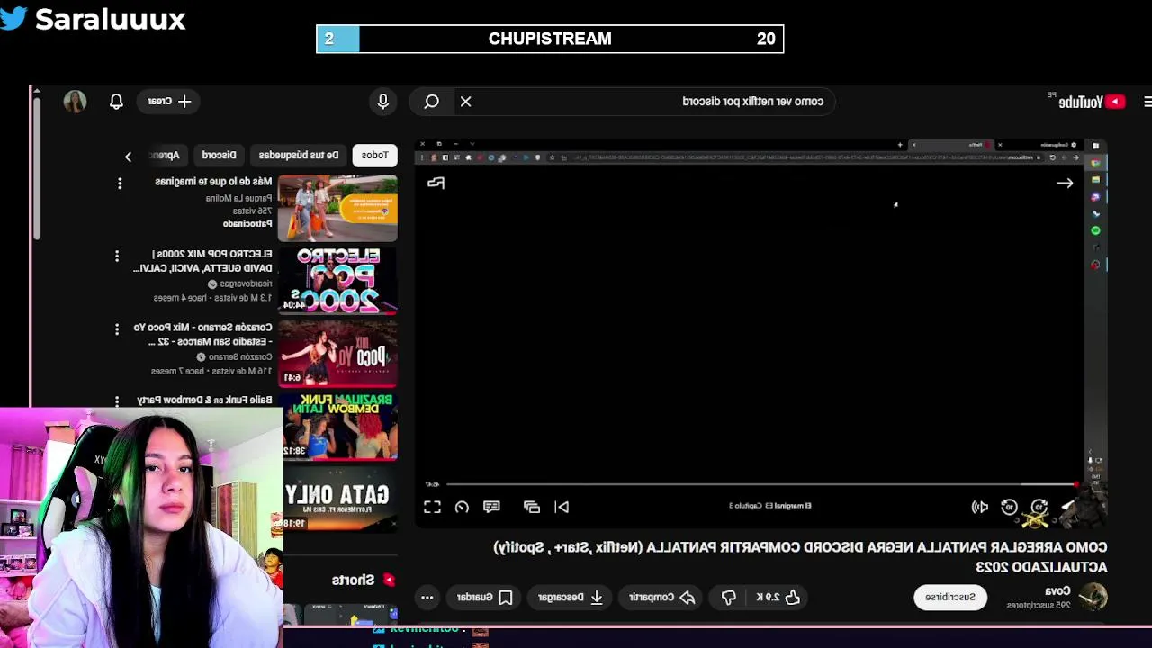1152x648 pixels.
Task: Open the Más de lo que te imaginas title
Action: click(x=213, y=182)
